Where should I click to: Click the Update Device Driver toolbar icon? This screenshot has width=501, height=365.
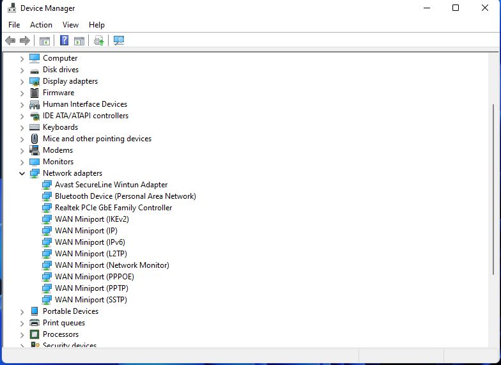click(x=98, y=41)
